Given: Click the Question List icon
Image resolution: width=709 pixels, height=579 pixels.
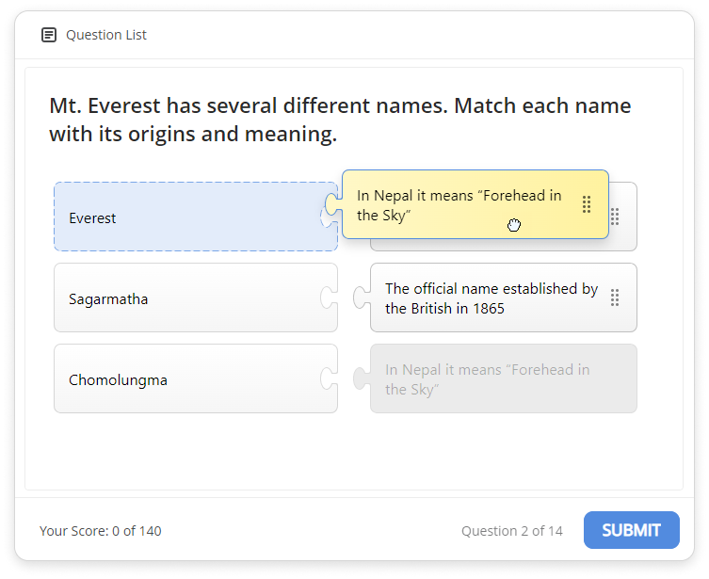Looking at the screenshot, I should coord(49,35).
